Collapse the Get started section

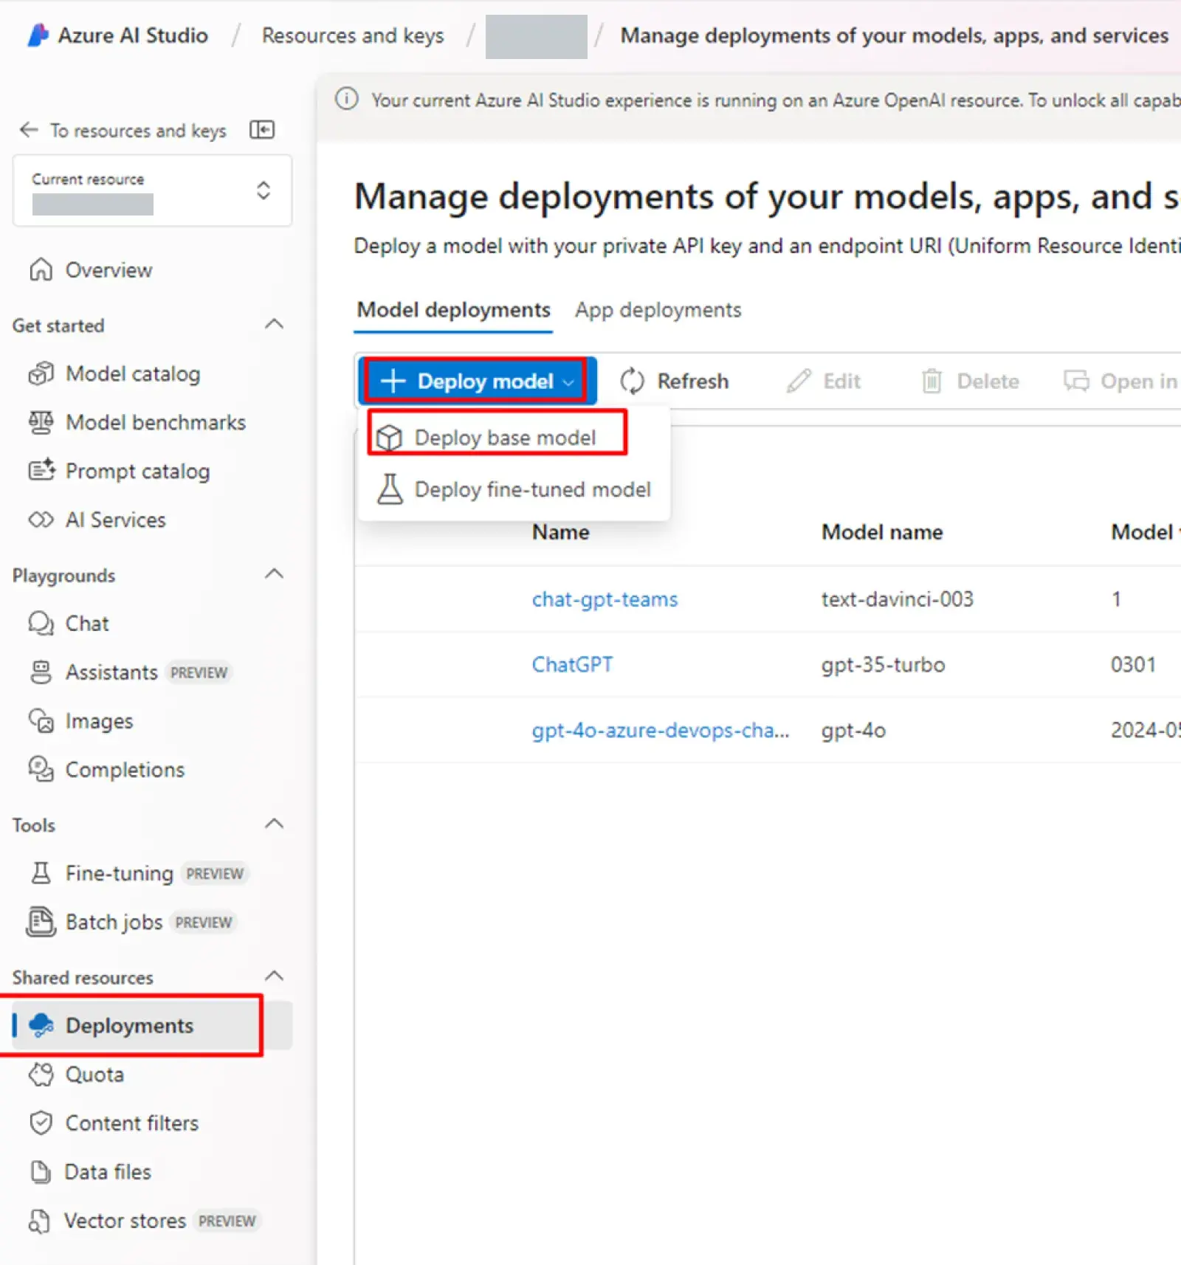point(275,324)
